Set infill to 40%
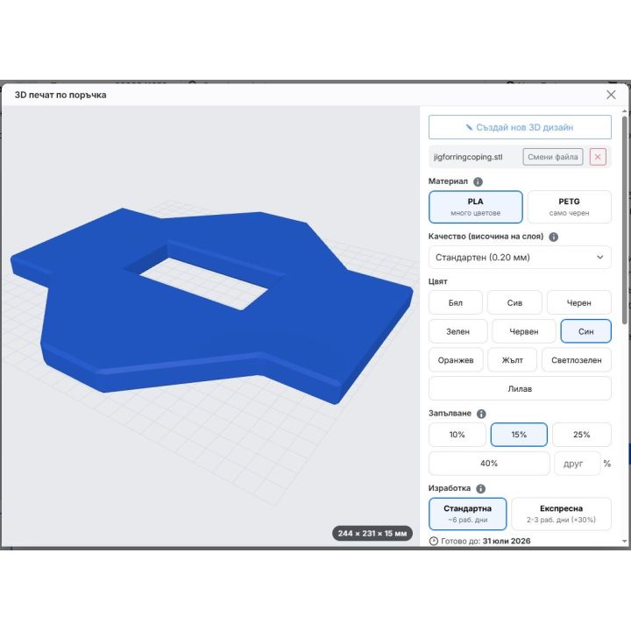The width and height of the screenshot is (631, 631). (x=489, y=464)
